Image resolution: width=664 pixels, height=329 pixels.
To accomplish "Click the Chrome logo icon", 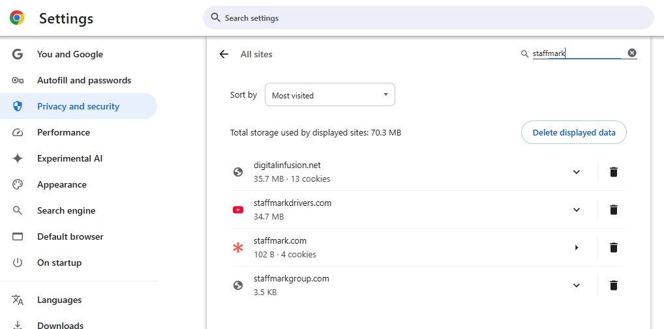I will pyautogui.click(x=17, y=18).
